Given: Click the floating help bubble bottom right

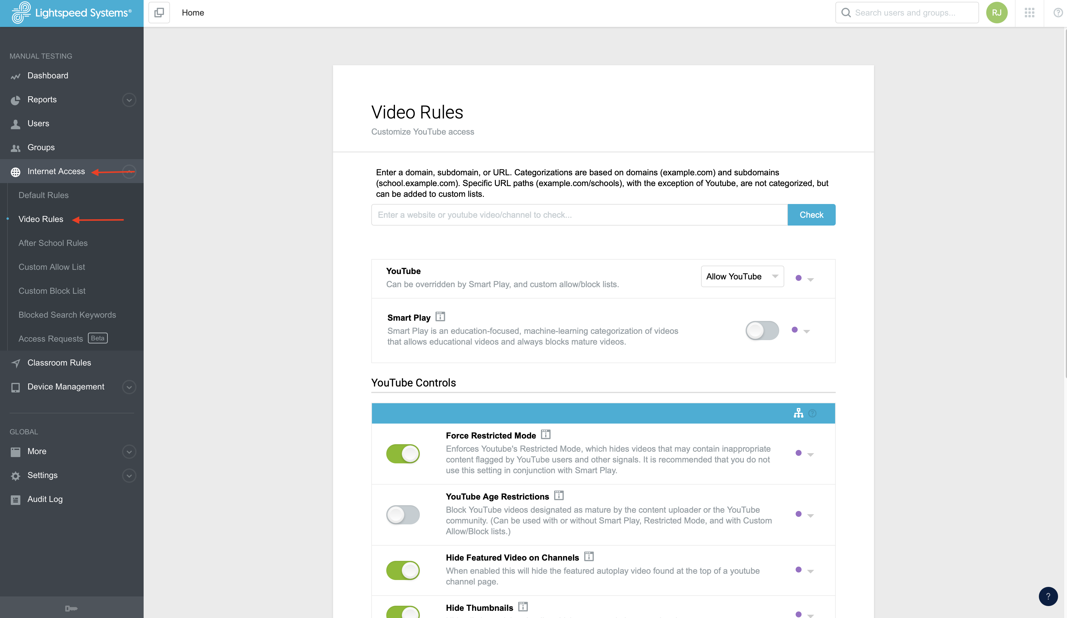Looking at the screenshot, I should 1048,596.
